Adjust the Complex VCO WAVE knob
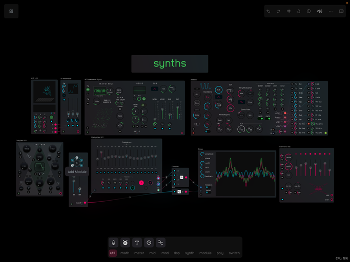This screenshot has height=262, width=350. tap(27, 149)
